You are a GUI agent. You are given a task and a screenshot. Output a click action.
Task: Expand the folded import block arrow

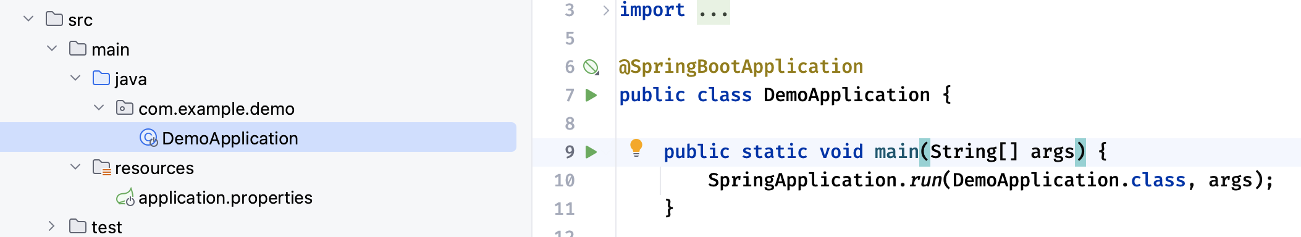(606, 10)
